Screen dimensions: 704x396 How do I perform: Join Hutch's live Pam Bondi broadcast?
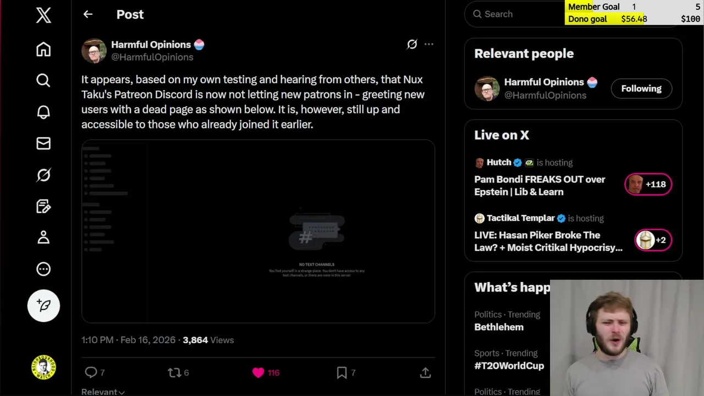[x=540, y=185]
